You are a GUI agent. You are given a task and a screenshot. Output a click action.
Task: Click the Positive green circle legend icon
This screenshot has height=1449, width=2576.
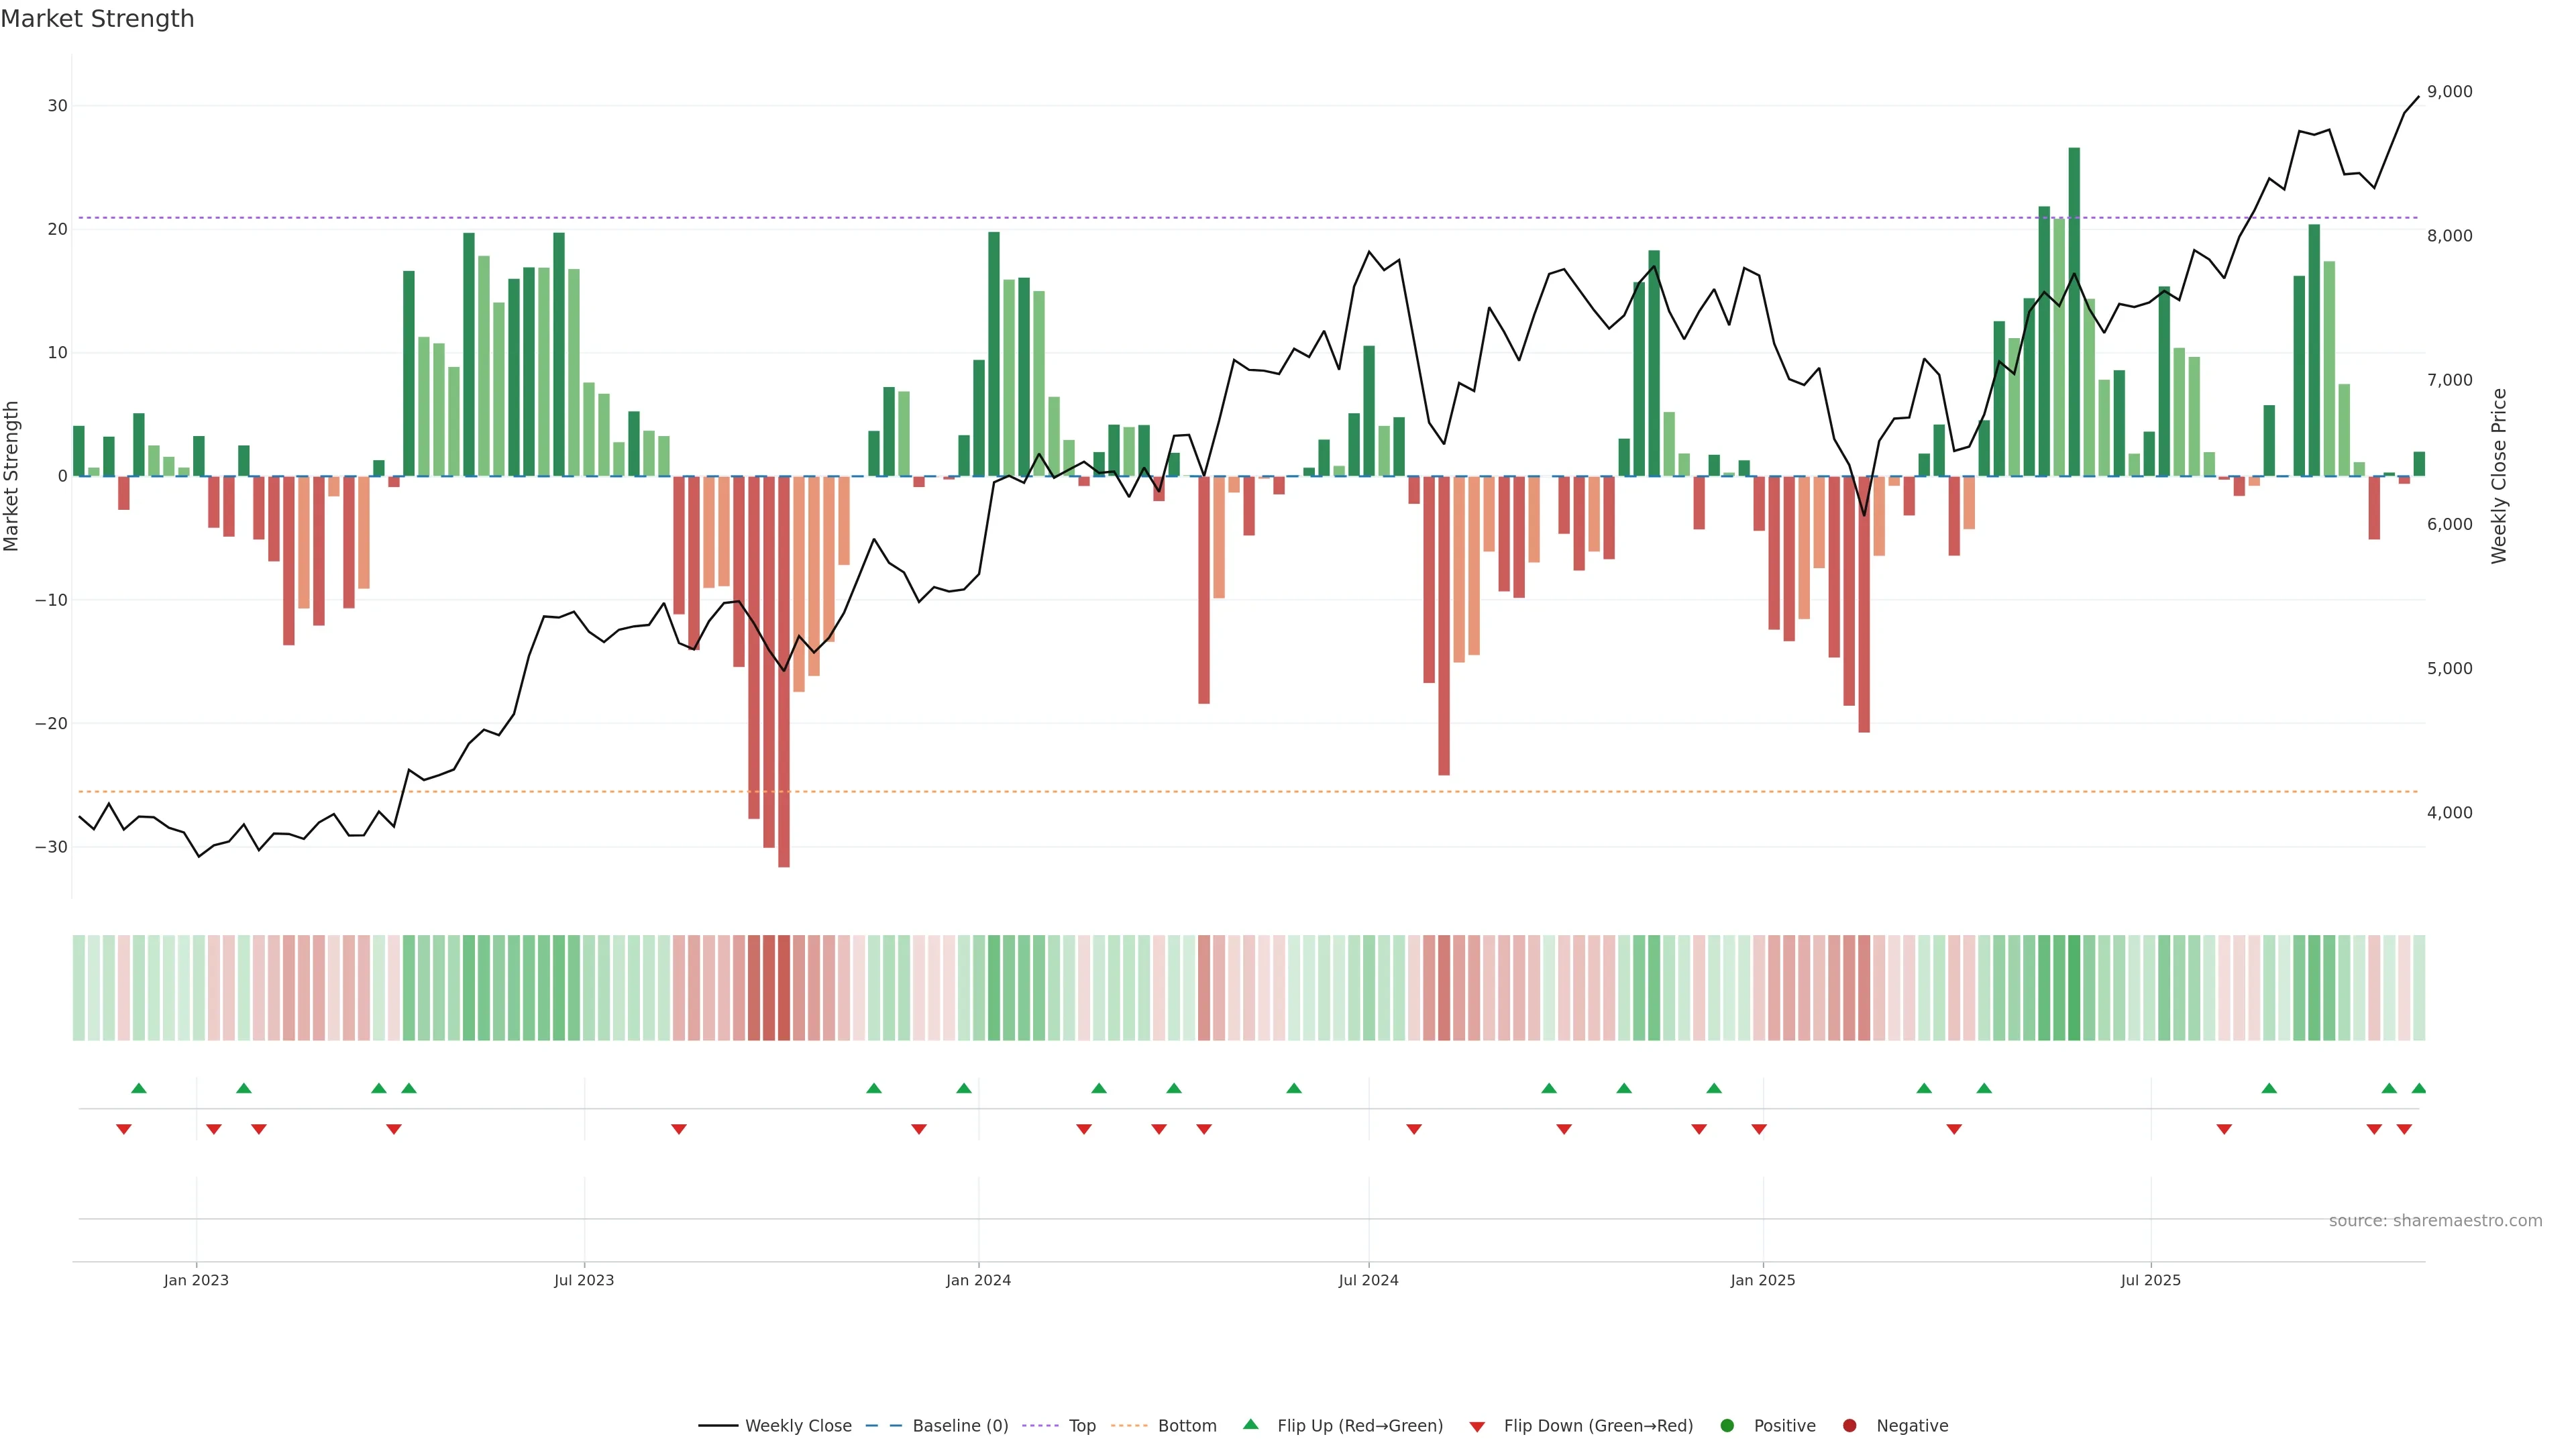click(x=1727, y=1426)
